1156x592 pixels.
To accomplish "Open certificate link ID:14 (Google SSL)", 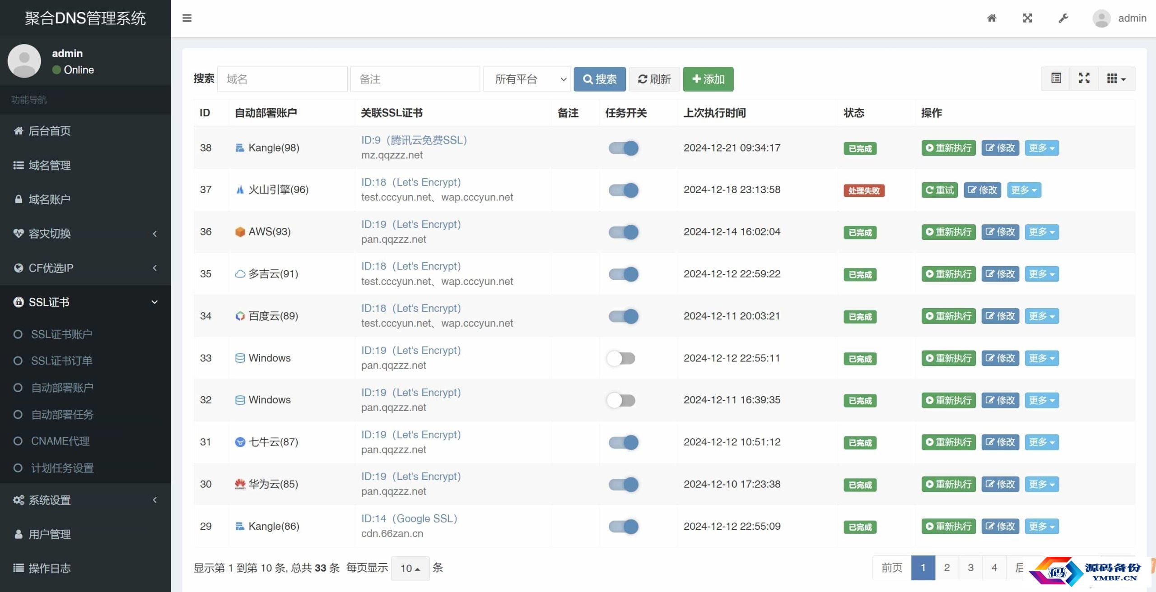I will coord(409,518).
